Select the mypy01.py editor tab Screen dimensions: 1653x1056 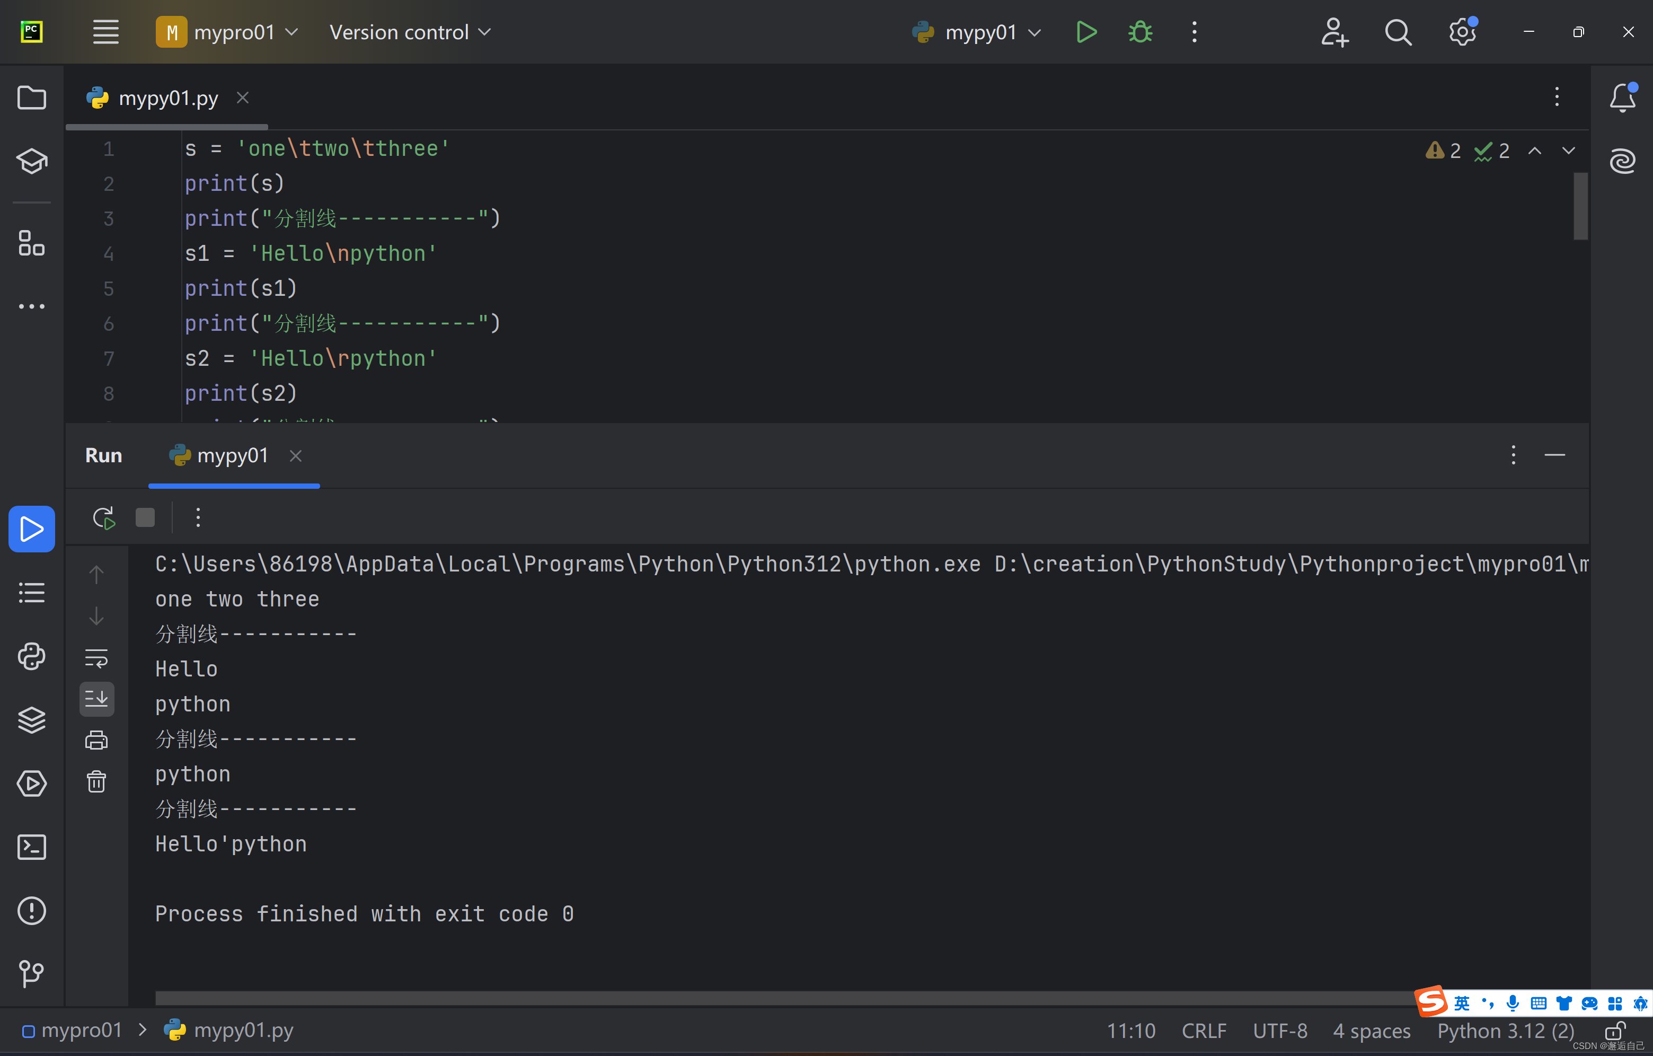tap(167, 98)
